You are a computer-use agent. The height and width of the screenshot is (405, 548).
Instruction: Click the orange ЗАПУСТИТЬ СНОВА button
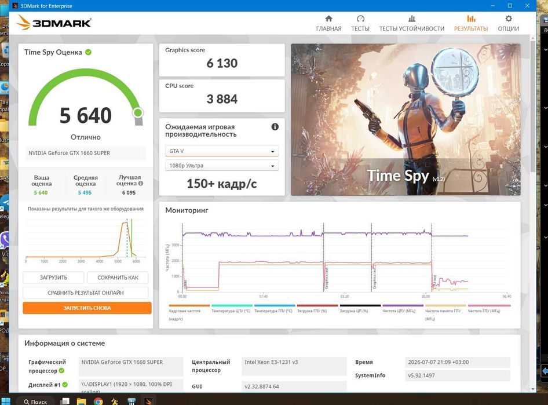(87, 308)
